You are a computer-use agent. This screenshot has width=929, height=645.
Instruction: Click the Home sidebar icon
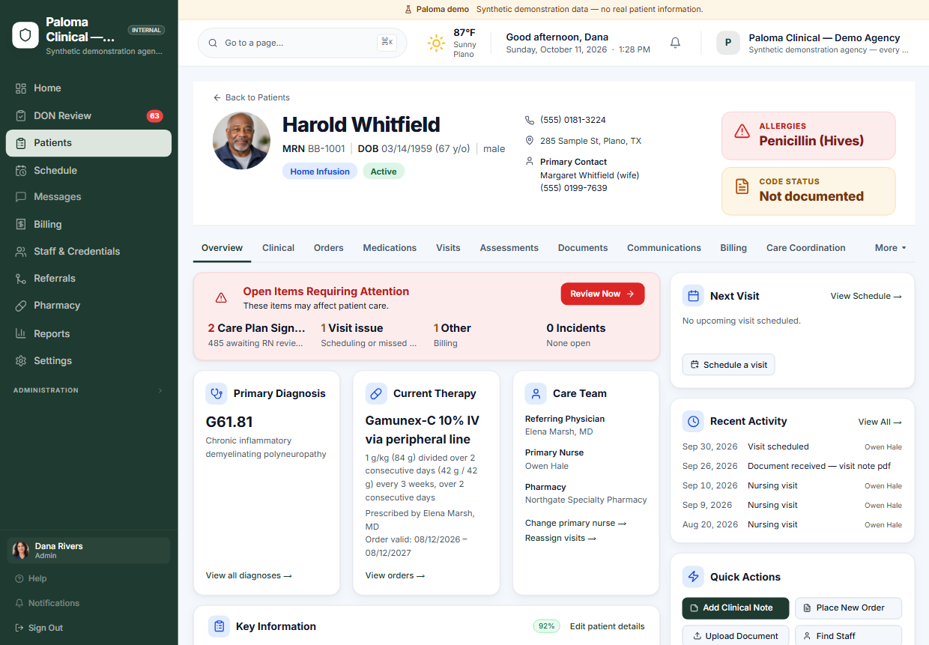21,88
